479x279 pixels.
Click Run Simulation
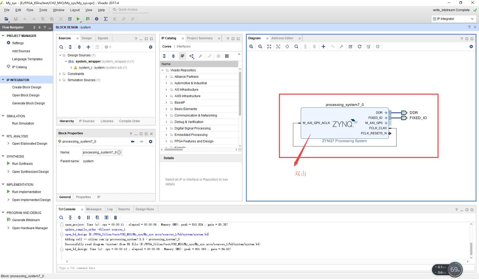tap(23, 123)
